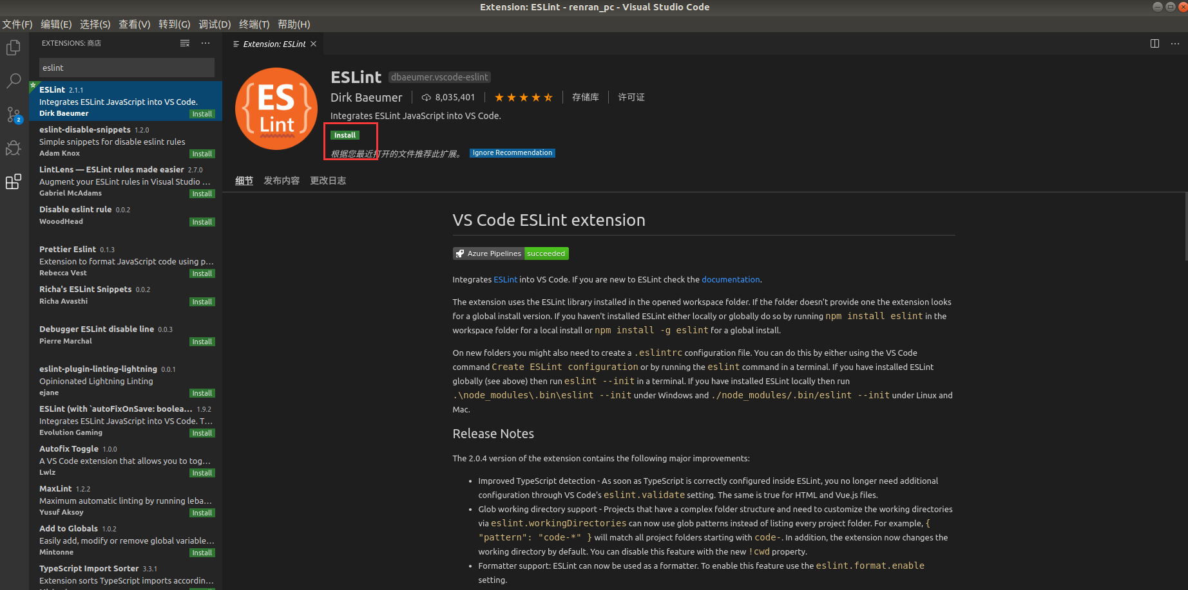Screen dimensions: 1188x590
Task: Install Debugger ESLint disable line extension
Action: (x=202, y=342)
